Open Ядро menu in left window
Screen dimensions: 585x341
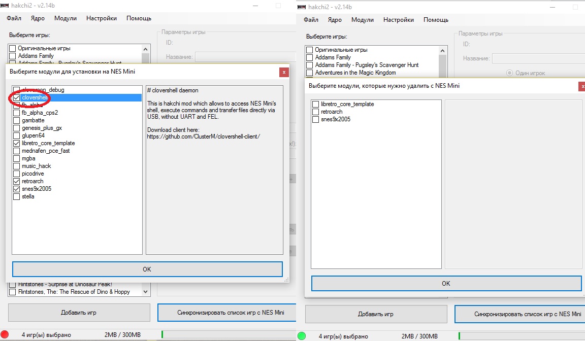(x=38, y=18)
